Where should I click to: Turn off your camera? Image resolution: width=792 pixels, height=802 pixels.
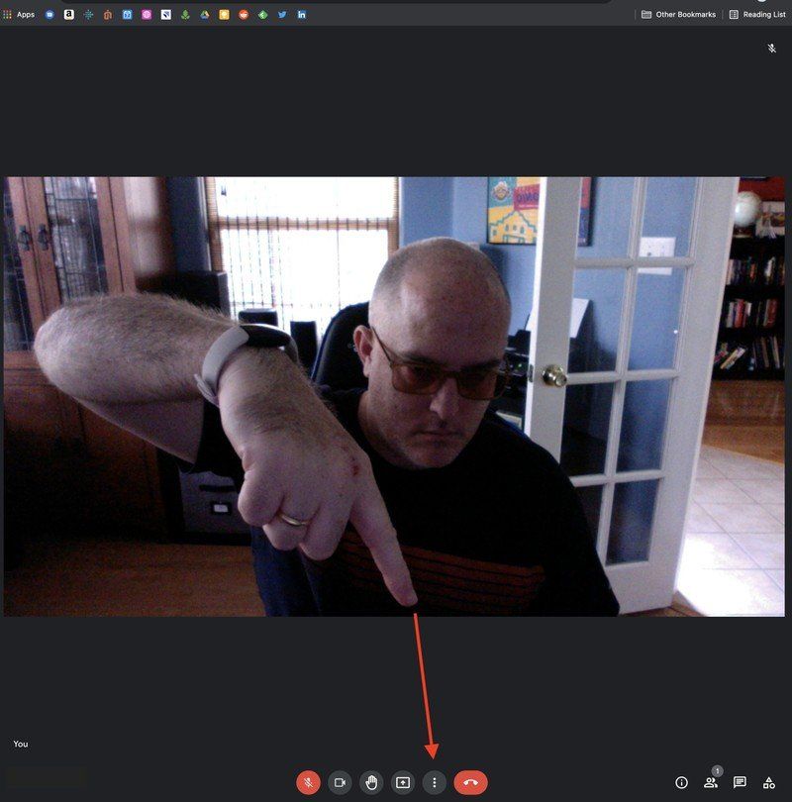339,782
